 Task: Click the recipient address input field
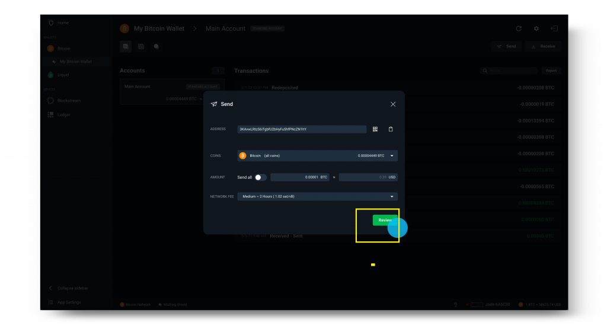click(302, 130)
